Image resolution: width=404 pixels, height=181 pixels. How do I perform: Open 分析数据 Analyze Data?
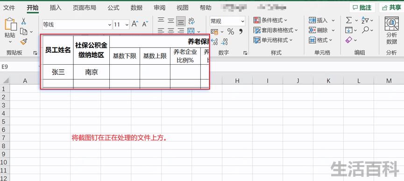click(392, 30)
